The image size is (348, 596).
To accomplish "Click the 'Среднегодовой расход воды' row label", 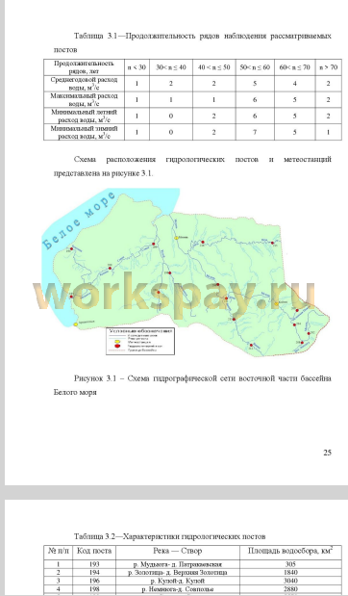I will 84,84.
